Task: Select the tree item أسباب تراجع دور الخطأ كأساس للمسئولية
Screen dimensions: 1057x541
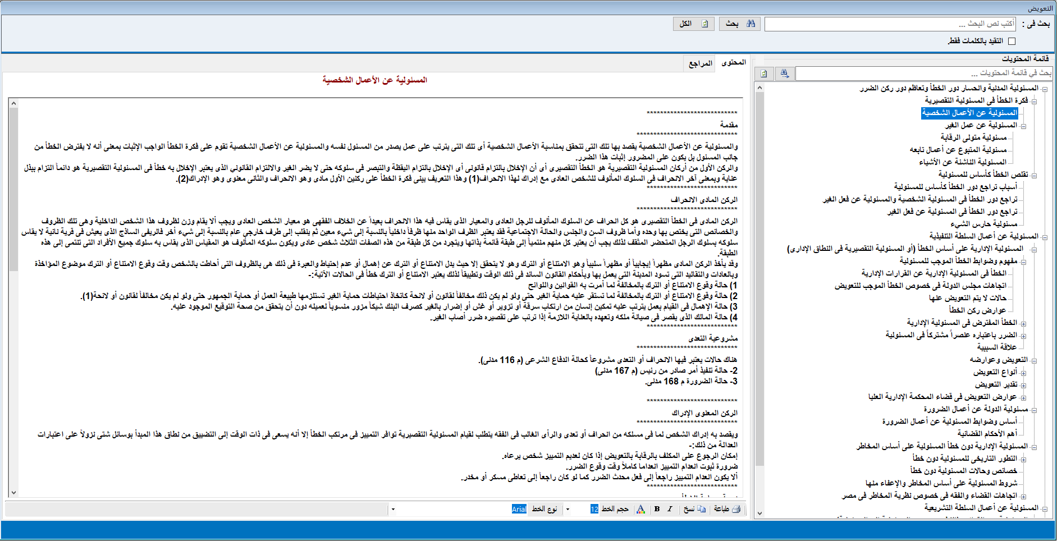Action: coord(955,187)
